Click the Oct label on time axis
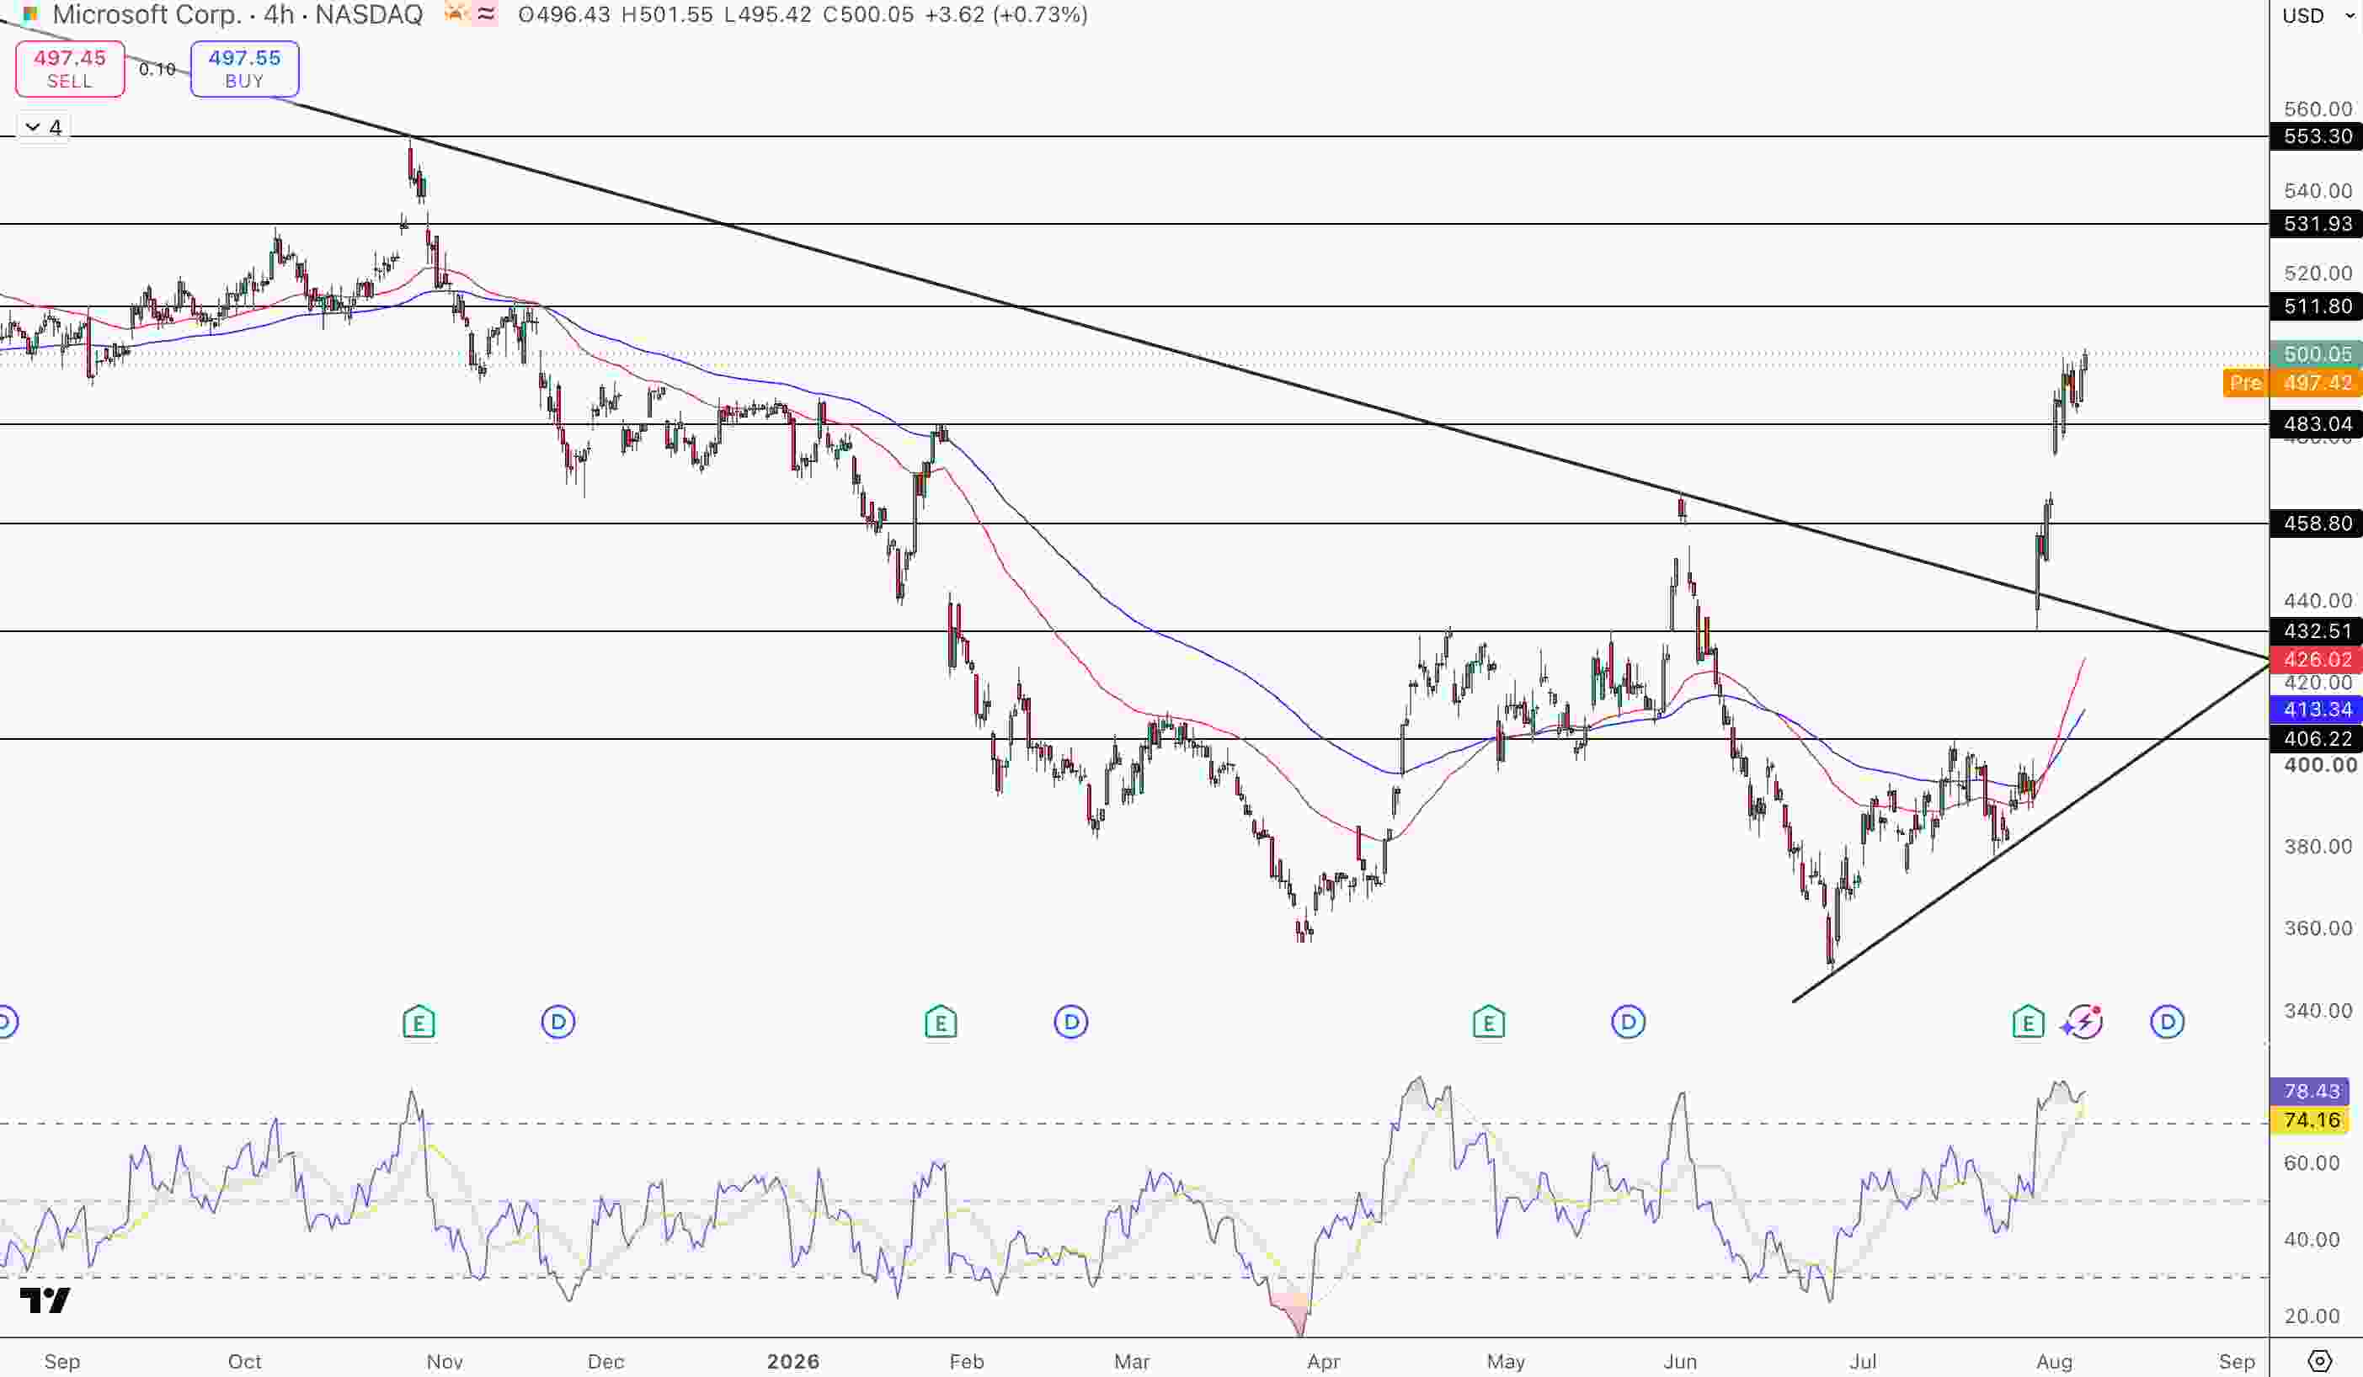2363x1377 pixels. point(245,1361)
